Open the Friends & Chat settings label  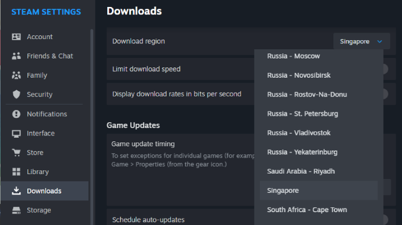[50, 56]
